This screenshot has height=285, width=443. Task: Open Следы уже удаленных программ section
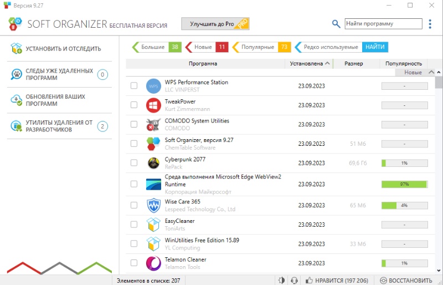[59, 74]
